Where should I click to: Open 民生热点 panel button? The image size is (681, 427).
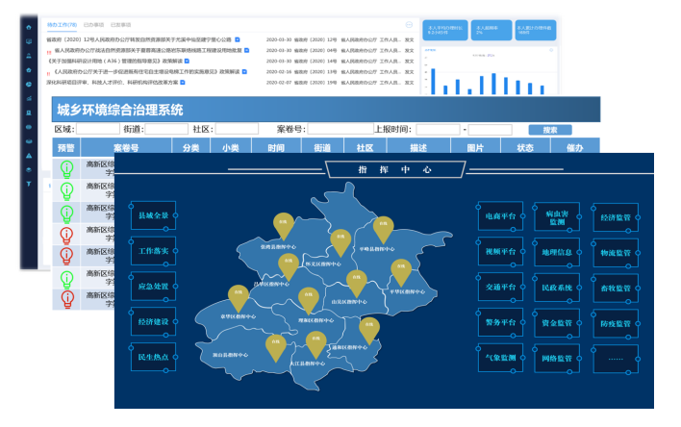click(153, 357)
